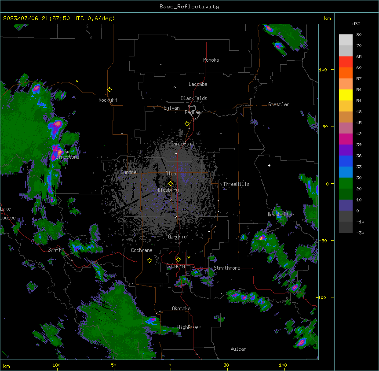The height and width of the screenshot is (371, 379).
Task: Click the yellow diamond marker above RockyMH
Action: pyautogui.click(x=109, y=90)
